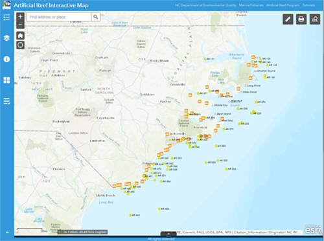Activate the my location button

click(x=20, y=45)
